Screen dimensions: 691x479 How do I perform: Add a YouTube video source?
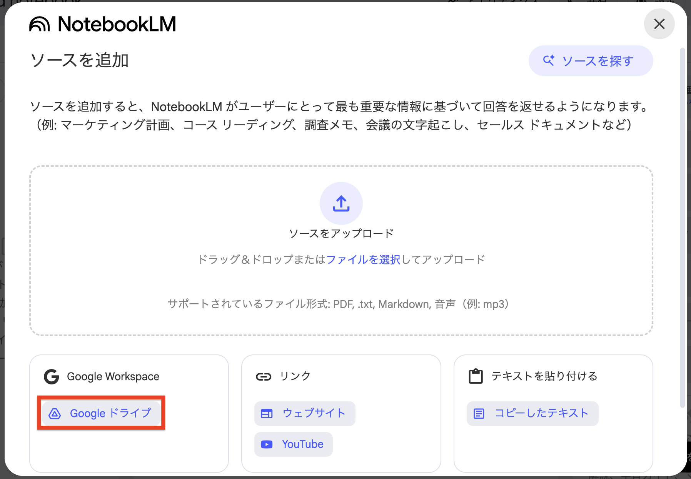tap(293, 444)
